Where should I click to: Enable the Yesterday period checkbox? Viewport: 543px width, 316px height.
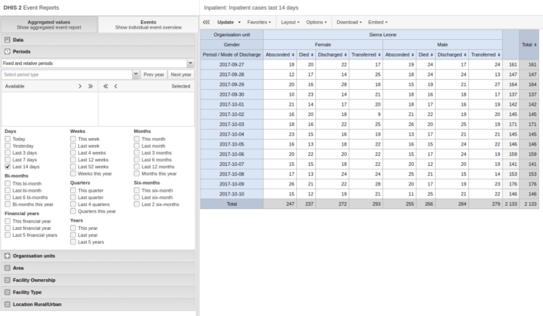click(8, 146)
